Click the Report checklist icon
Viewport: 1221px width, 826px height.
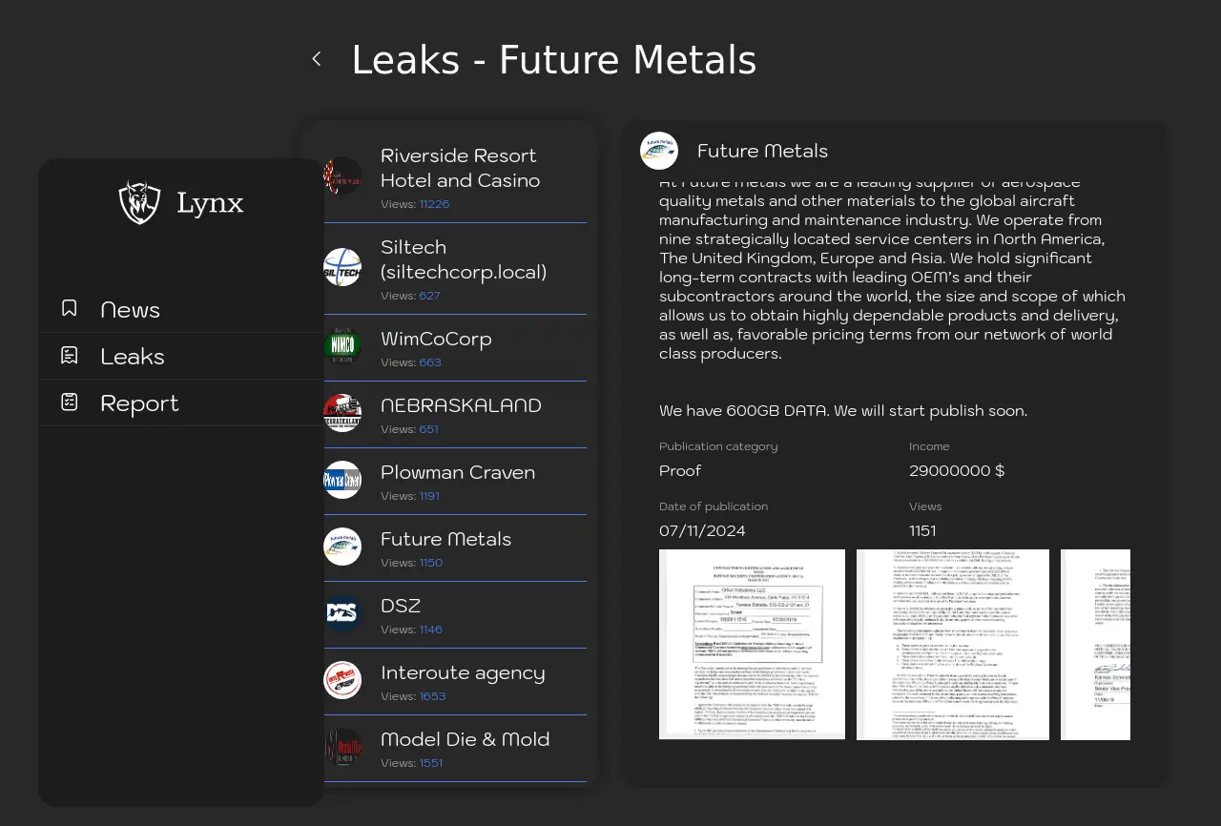tap(70, 402)
